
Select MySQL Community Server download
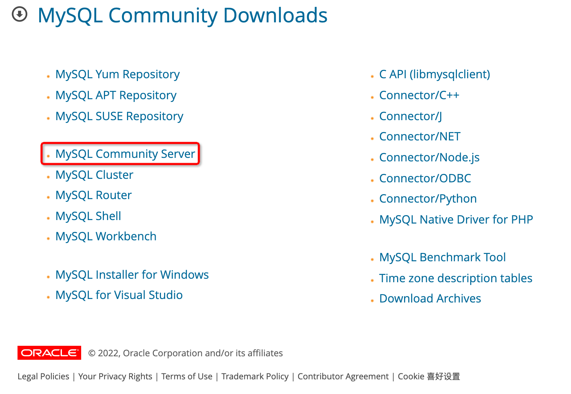pos(125,154)
